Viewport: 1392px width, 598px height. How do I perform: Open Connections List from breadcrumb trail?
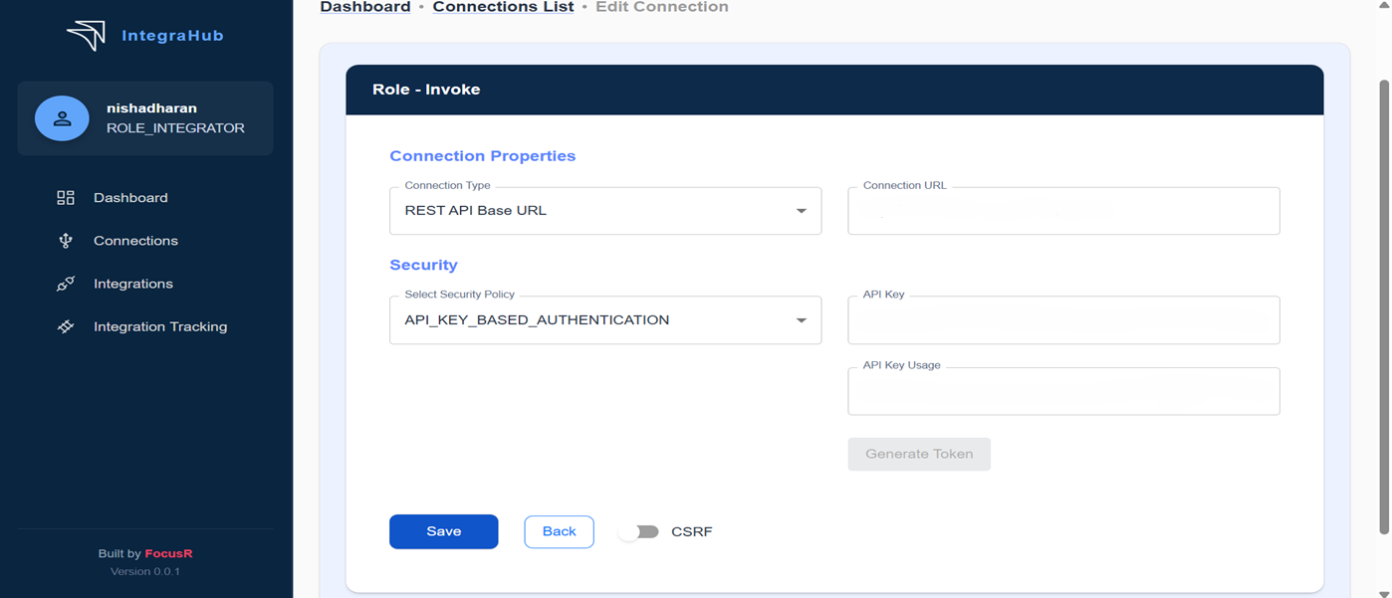[503, 7]
